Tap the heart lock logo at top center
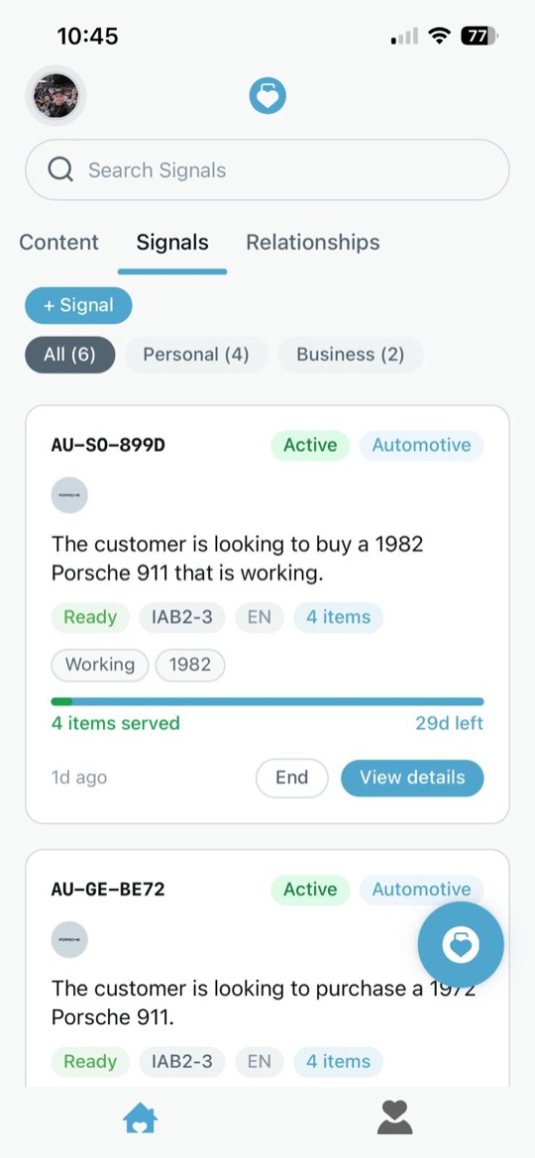The image size is (535, 1158). pyautogui.click(x=267, y=97)
